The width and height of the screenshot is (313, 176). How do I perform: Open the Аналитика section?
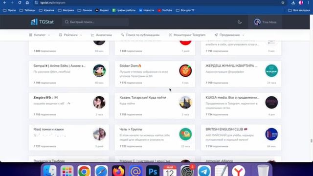click(101, 35)
